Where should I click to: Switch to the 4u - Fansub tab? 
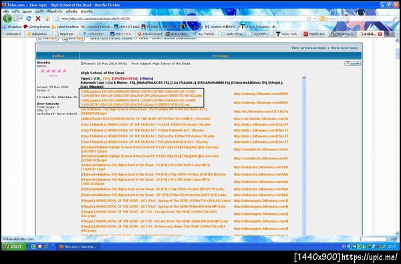click(205, 34)
